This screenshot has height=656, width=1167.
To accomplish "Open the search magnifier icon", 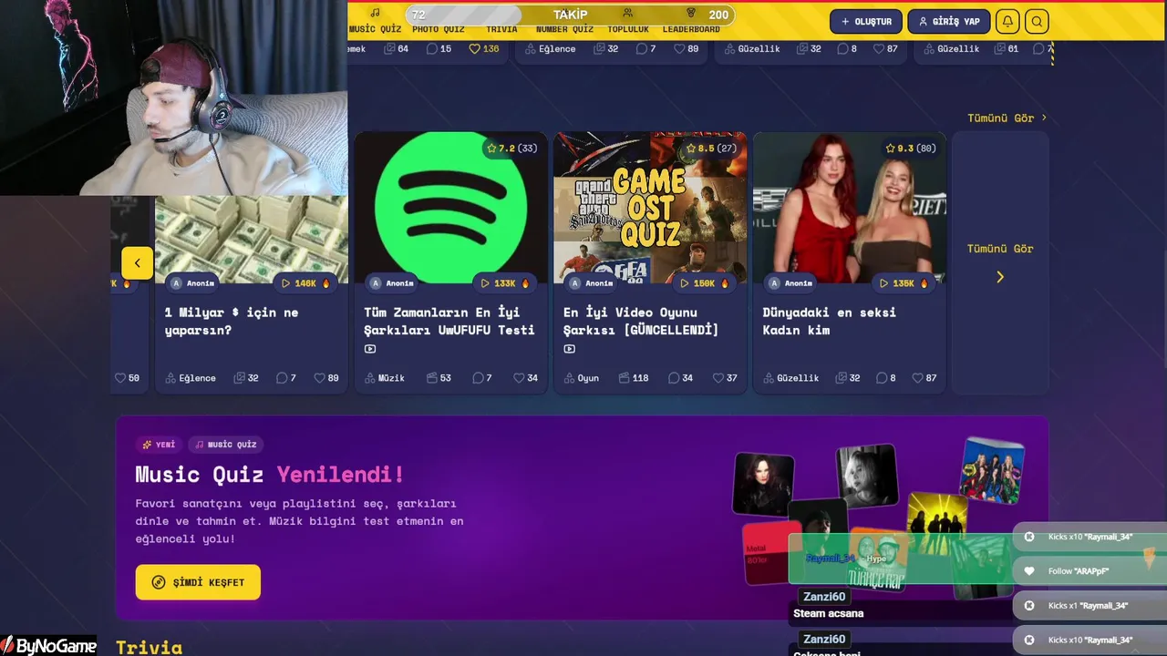I will click(x=1037, y=21).
